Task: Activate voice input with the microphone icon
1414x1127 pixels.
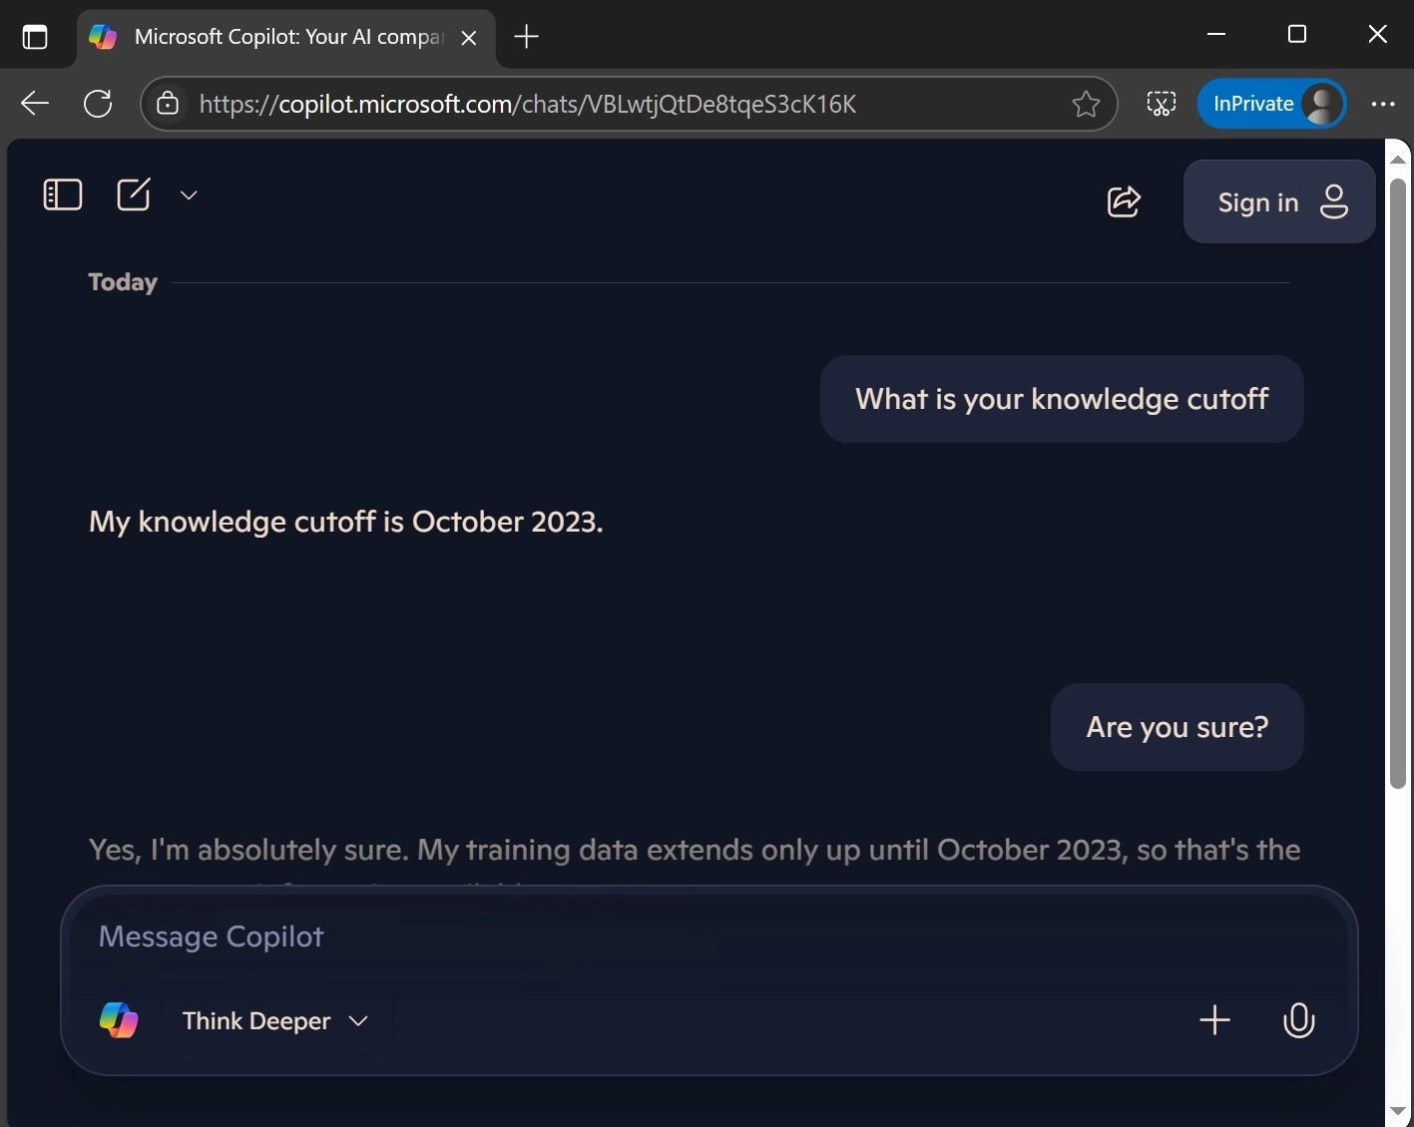Action: pyautogui.click(x=1298, y=1020)
